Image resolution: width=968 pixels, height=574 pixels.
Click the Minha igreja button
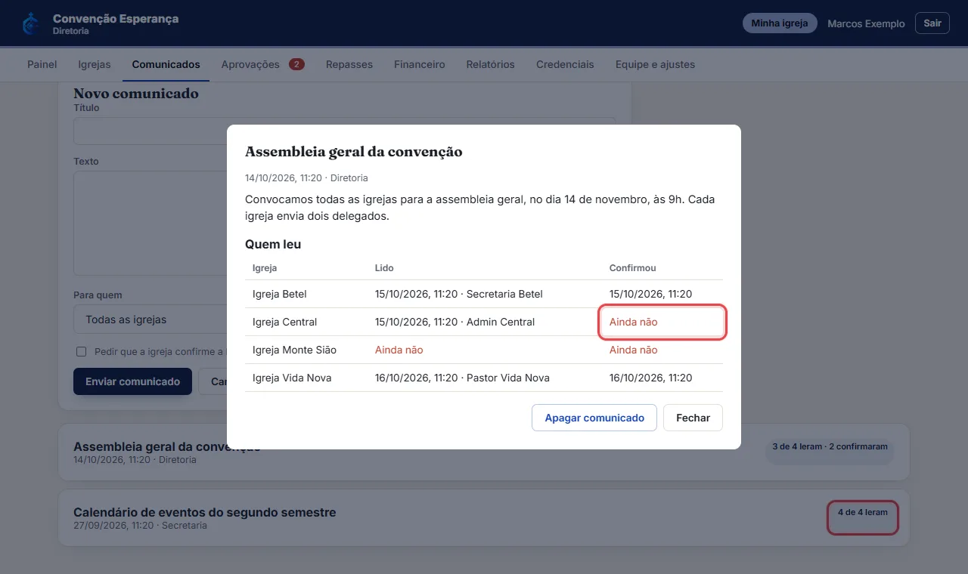[780, 23]
